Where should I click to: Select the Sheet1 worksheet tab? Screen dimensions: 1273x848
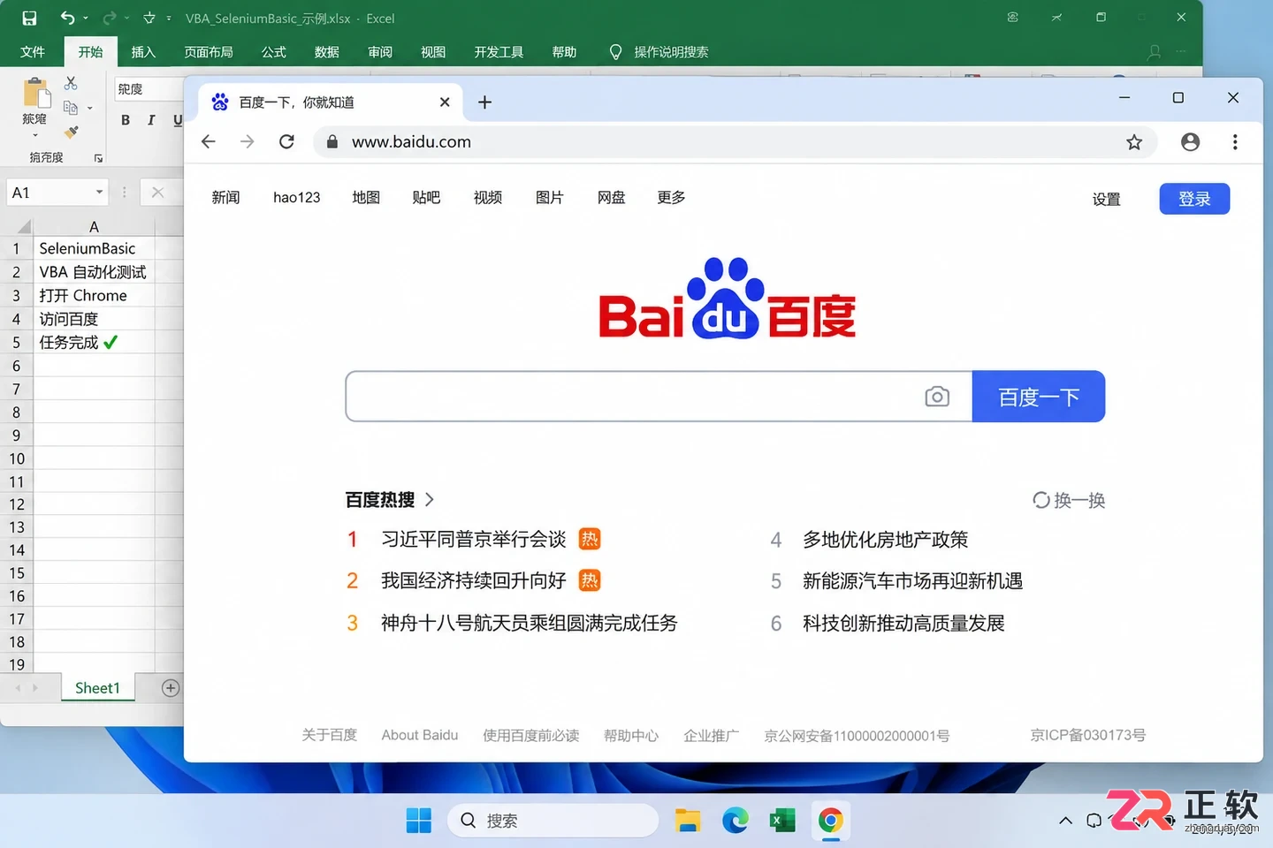coord(97,688)
